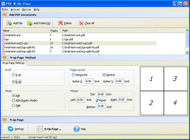Click the Bottom margin input field
190x140 pixels.
pyautogui.click(x=102, y=106)
